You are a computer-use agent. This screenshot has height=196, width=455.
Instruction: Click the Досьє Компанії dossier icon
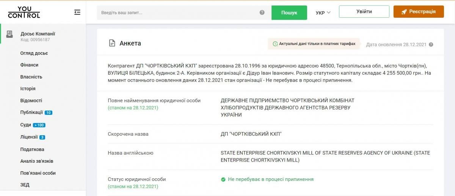click(x=9, y=34)
